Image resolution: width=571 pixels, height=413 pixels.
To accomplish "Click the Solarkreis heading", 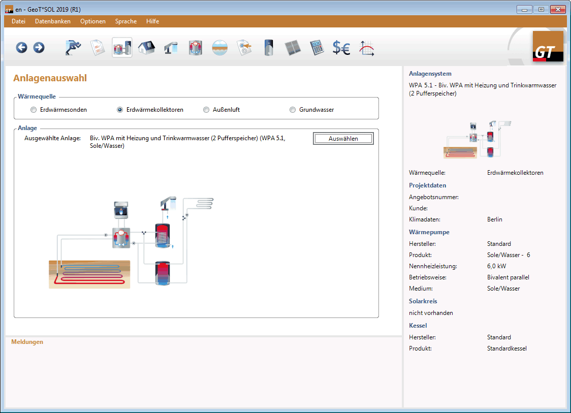I will click(423, 301).
